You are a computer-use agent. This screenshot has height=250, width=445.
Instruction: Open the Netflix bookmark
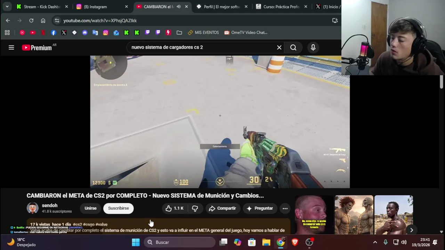[x=43, y=33]
